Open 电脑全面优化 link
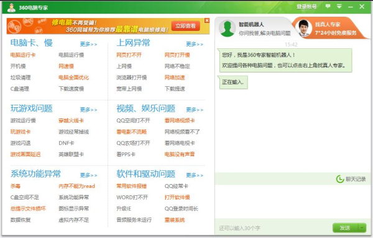This screenshot has width=373, height=238. point(74,77)
